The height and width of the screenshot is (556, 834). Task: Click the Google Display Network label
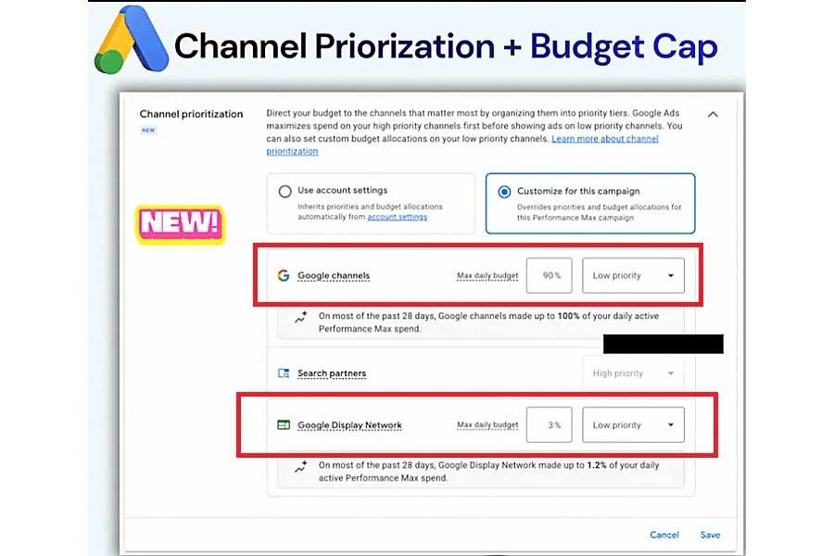click(349, 425)
